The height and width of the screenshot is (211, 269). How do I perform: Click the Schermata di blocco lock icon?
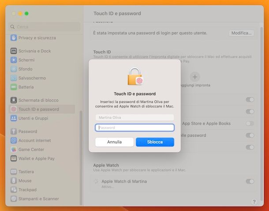point(14,100)
